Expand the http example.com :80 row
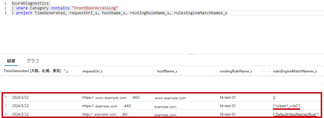 tap(6, 114)
